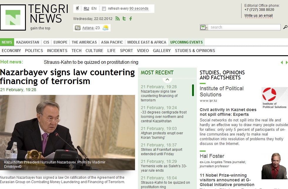Click the mobile version icon
The height and width of the screenshot is (189, 288).
click(x=77, y=8)
